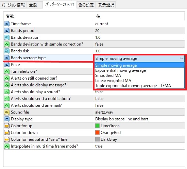Click the play a sound row icon
187x169 pixels.
click(7, 92)
